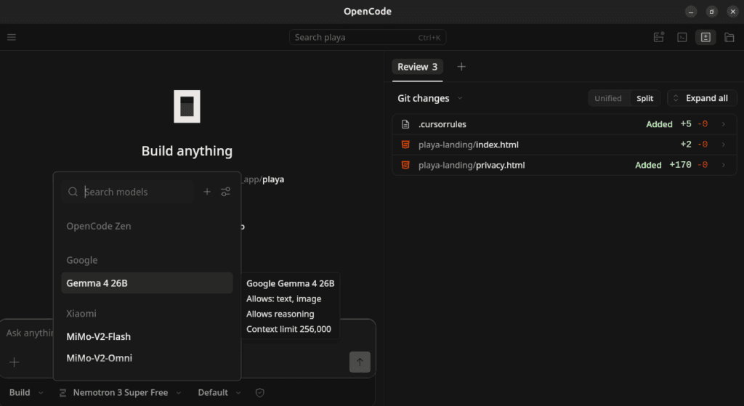The width and height of the screenshot is (744, 406).
Task: Switch diff view to Unified
Action: pos(608,98)
